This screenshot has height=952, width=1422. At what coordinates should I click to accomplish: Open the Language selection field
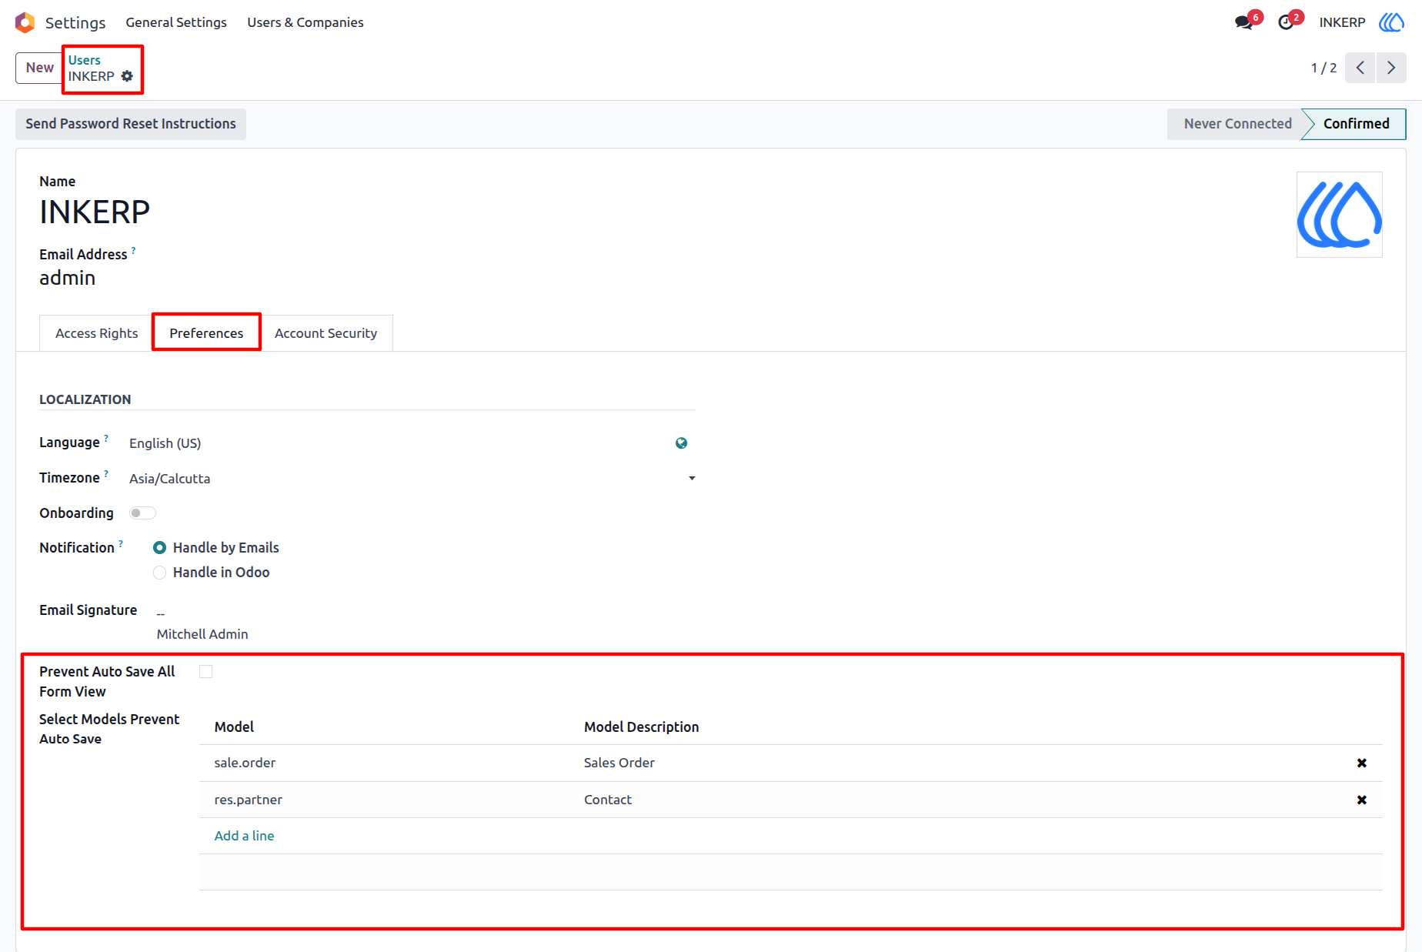400,443
